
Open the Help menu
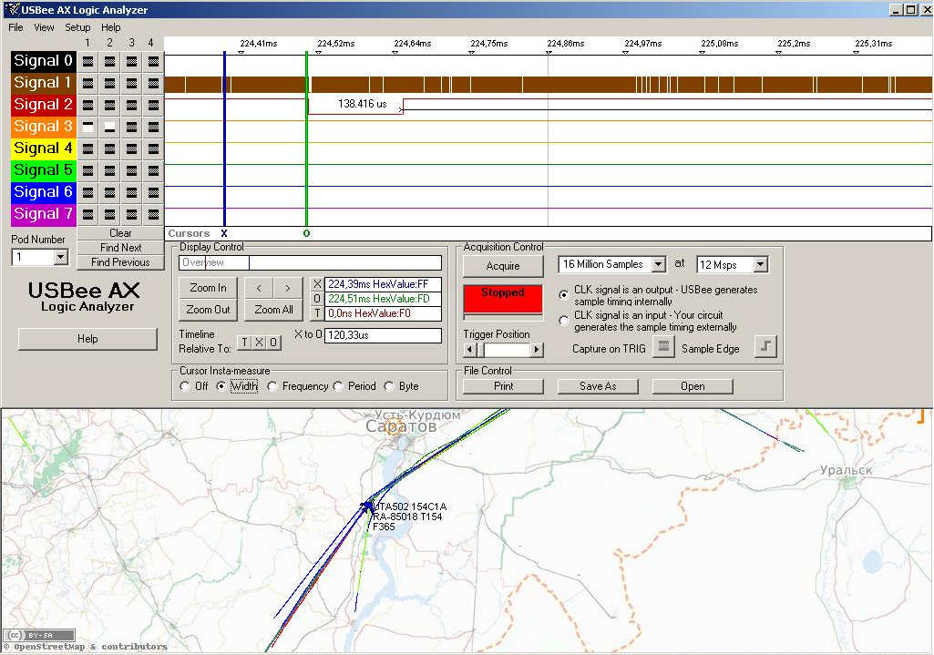coord(110,27)
